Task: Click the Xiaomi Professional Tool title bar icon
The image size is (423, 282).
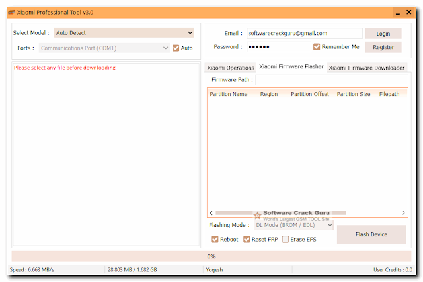Action: point(11,12)
